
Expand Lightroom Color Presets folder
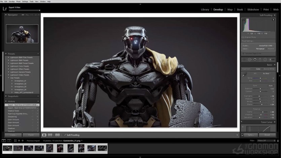pos(8,66)
